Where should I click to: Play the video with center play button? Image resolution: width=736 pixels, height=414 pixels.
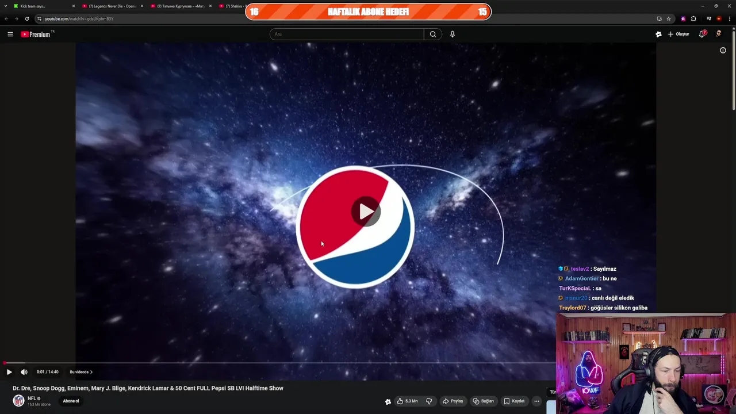[366, 212]
